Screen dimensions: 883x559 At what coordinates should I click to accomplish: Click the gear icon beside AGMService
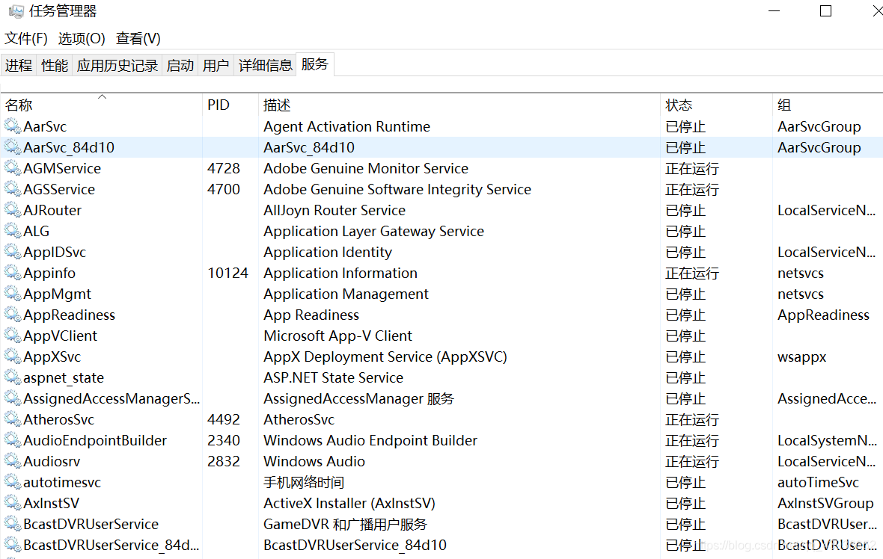coord(13,168)
